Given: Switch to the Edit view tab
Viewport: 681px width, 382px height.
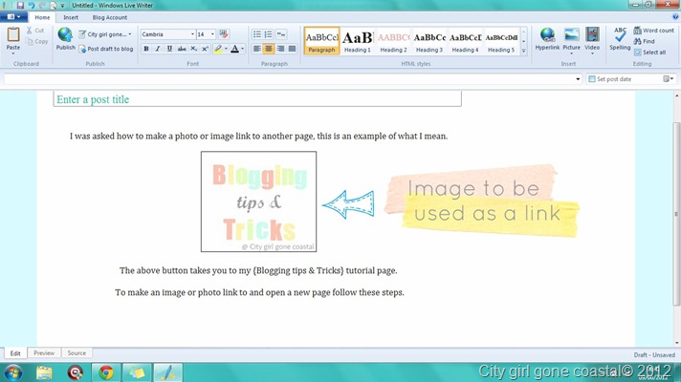Looking at the screenshot, I should [15, 353].
